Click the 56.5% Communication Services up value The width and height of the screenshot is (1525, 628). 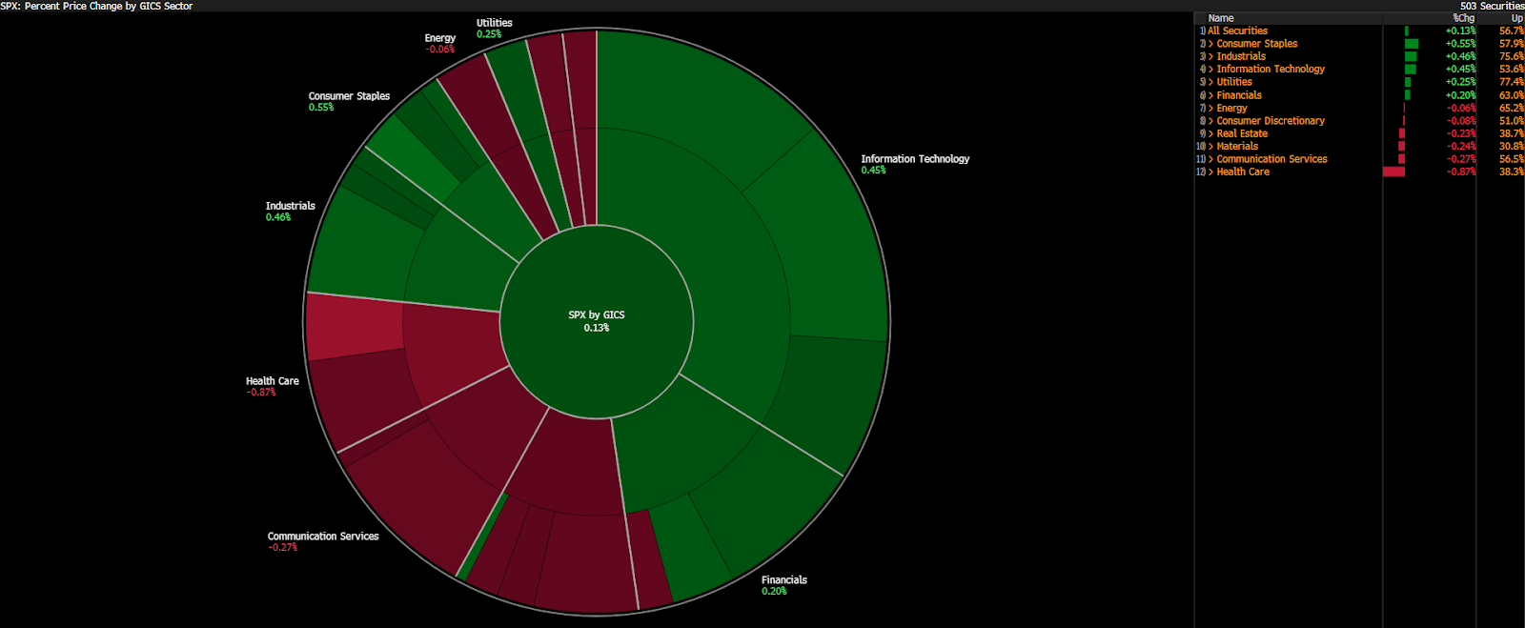tap(1512, 159)
